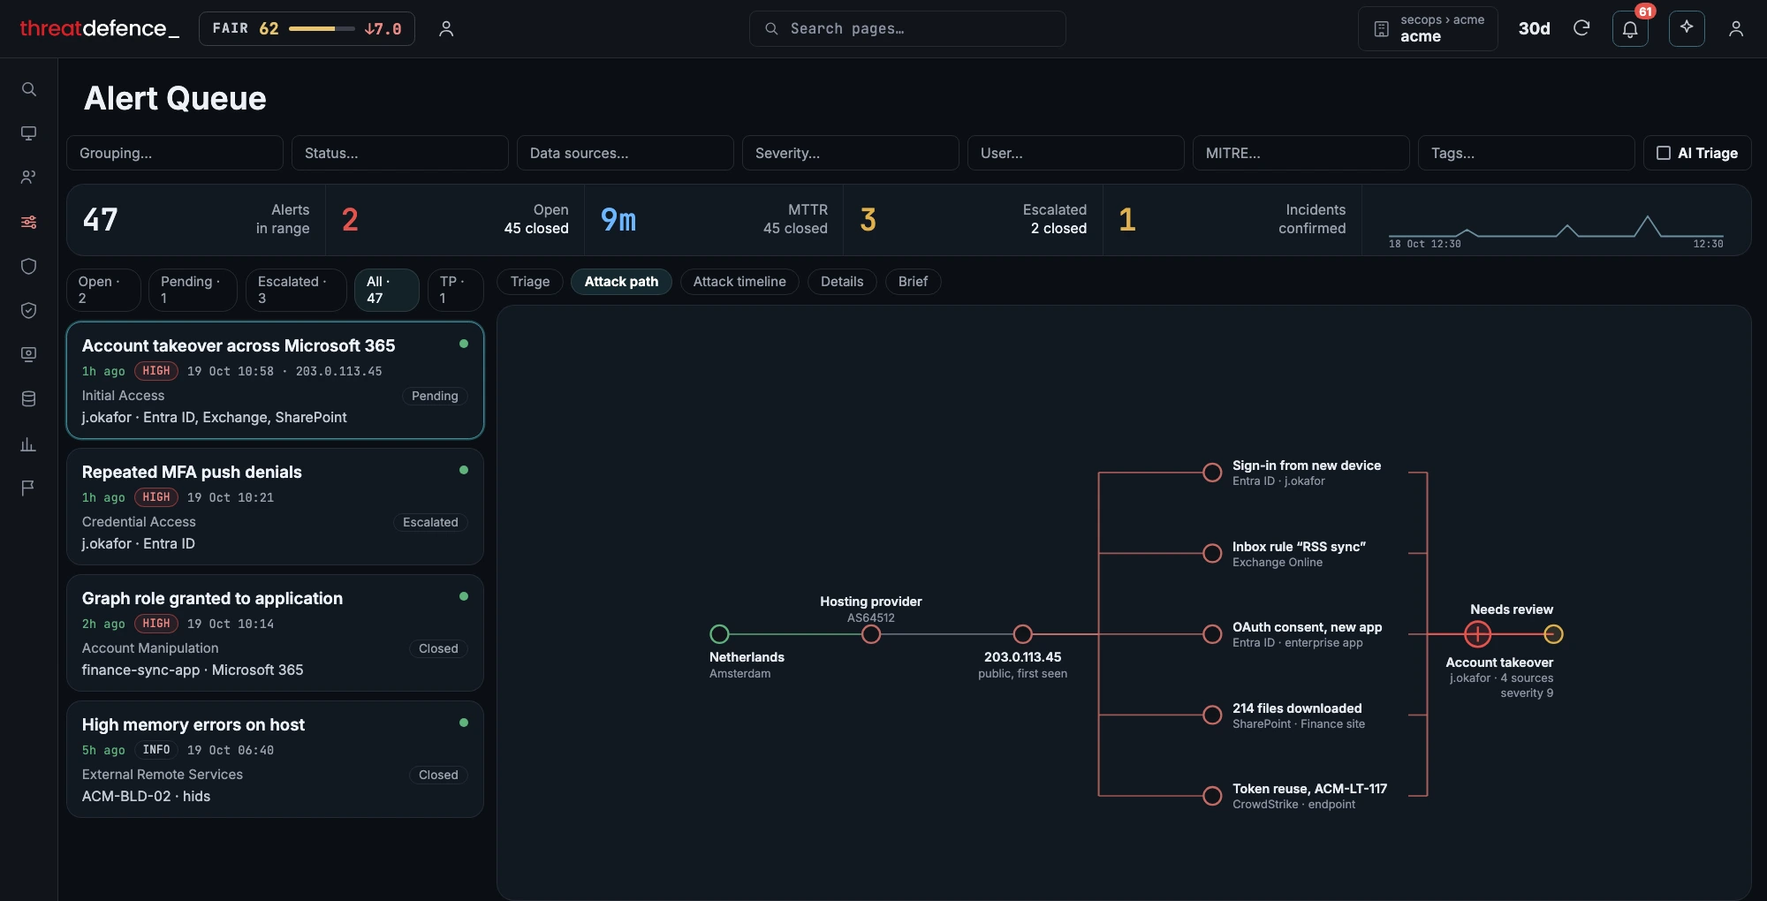Click the red Needs review plus node

(x=1477, y=634)
